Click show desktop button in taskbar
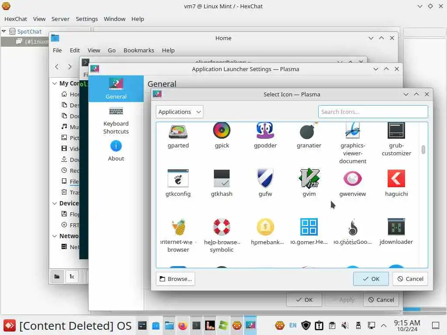 pos(435,325)
